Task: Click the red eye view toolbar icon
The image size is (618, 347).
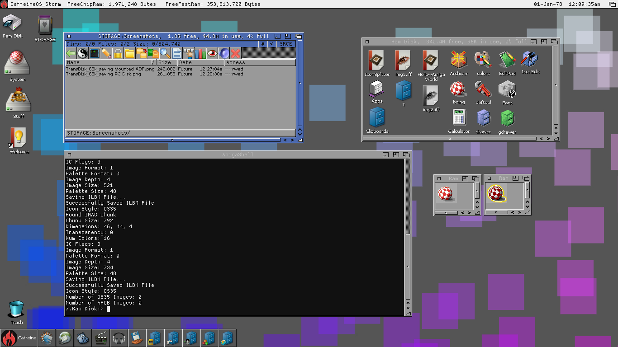Action: [212, 53]
